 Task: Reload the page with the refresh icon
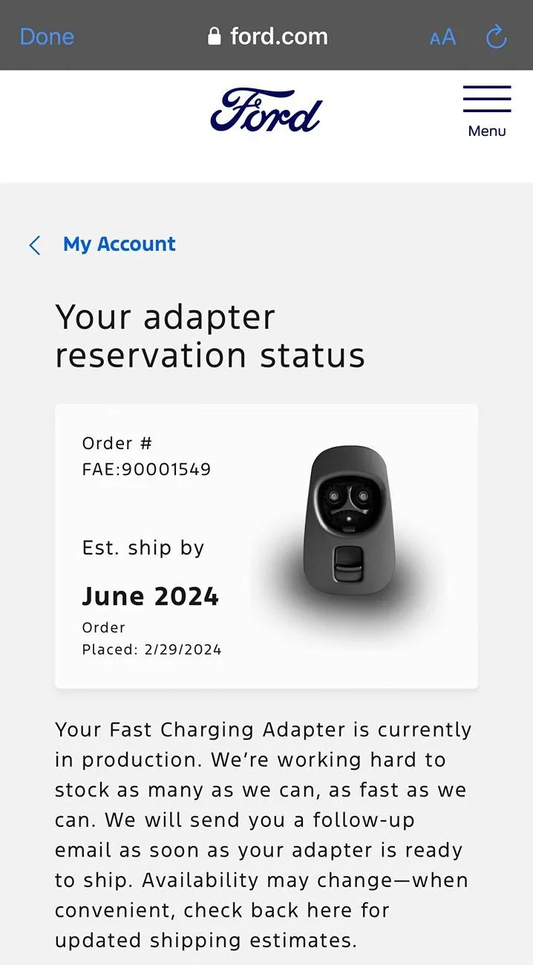click(496, 36)
